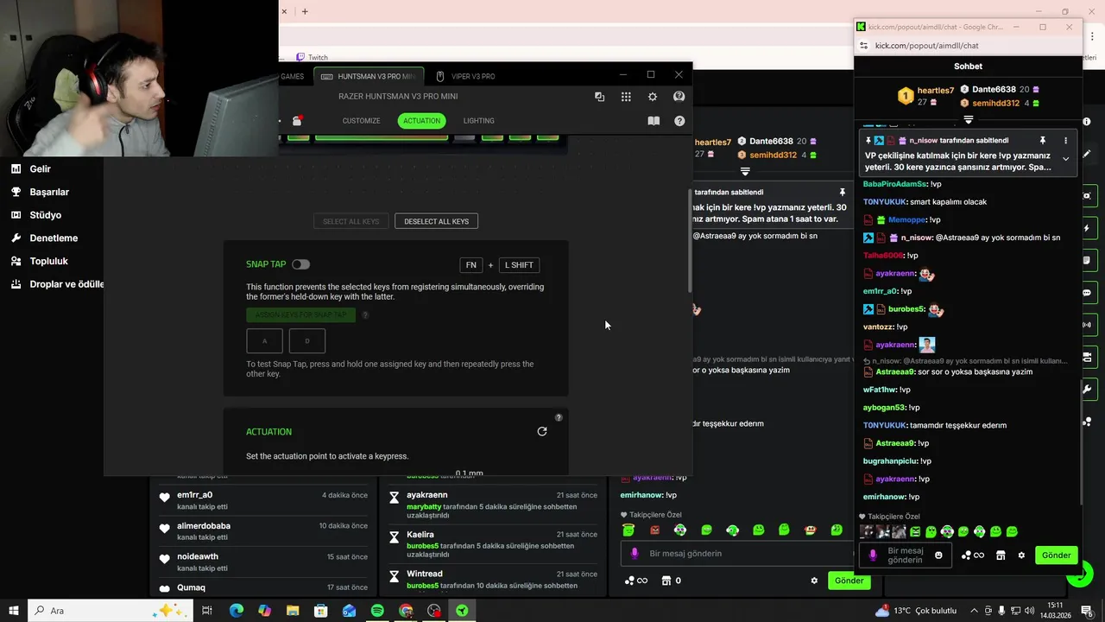Open Microsoft Edge from the taskbar
This screenshot has width=1105, height=622.
pos(237,611)
